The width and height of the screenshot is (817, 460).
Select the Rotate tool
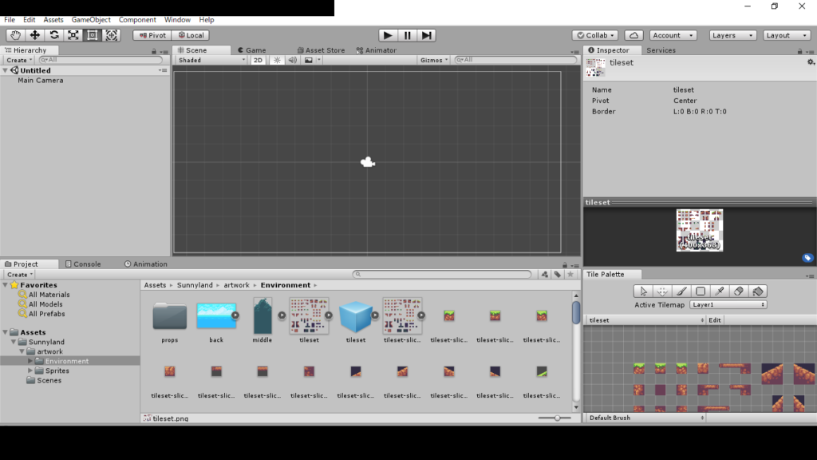point(54,35)
